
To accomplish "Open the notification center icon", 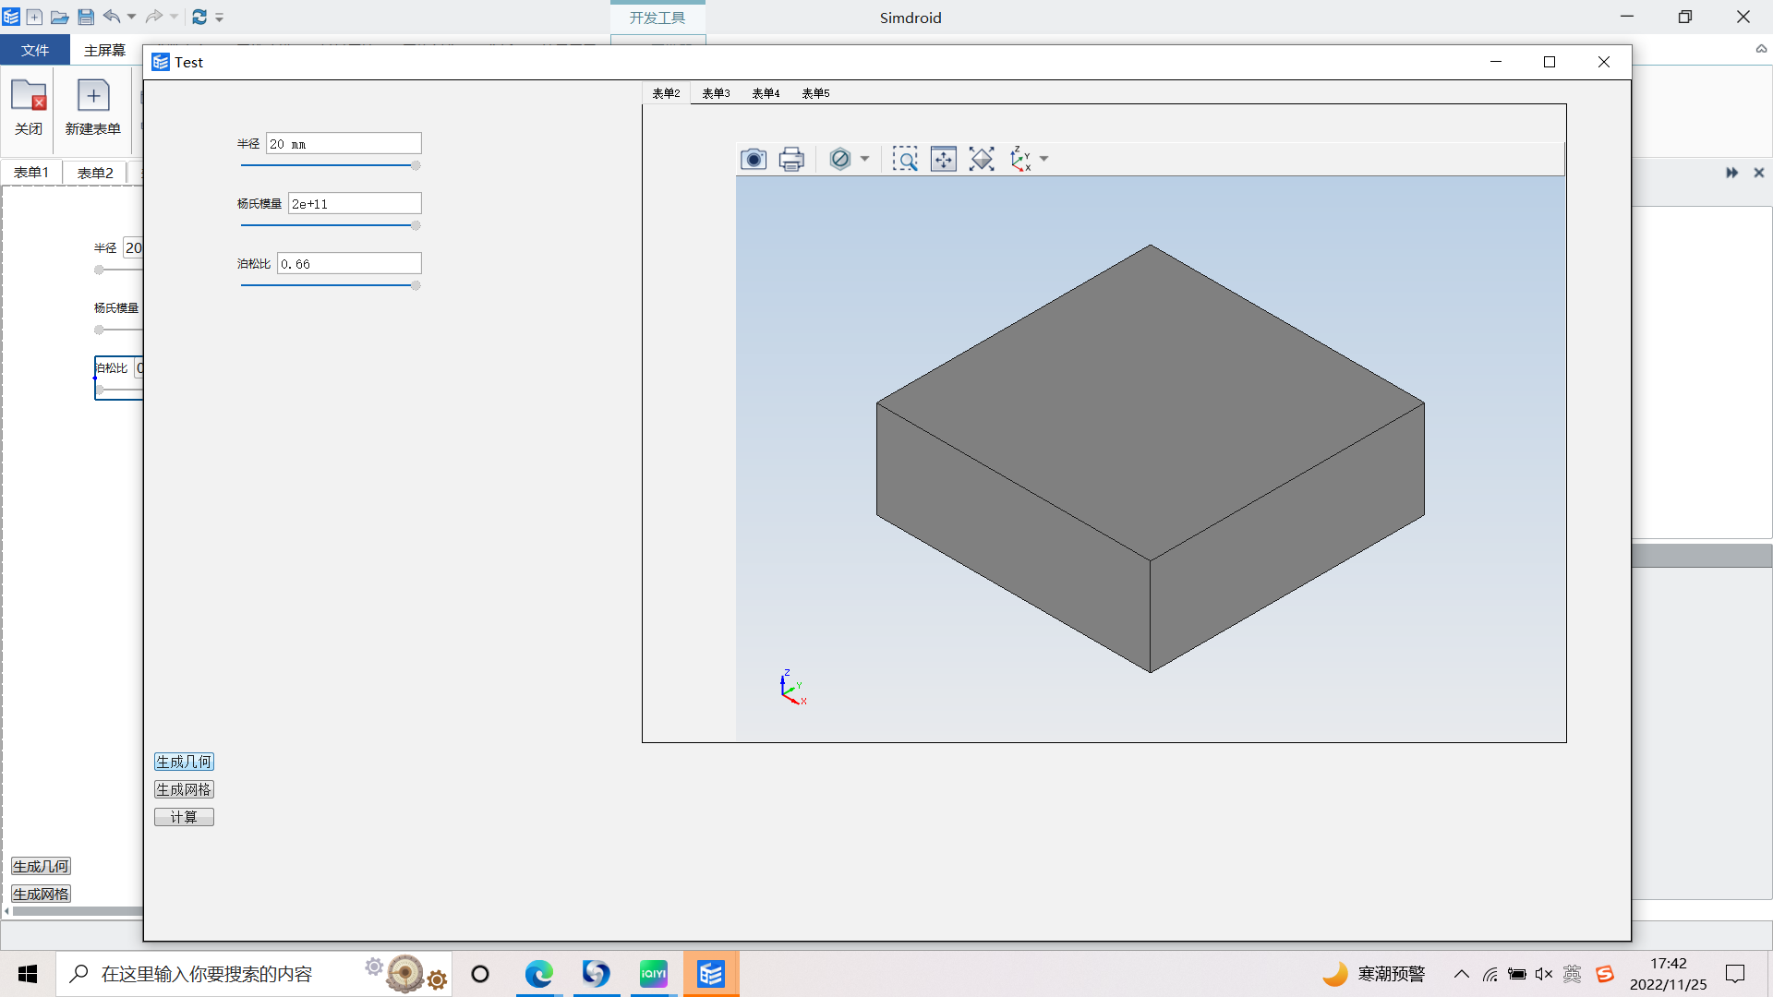I will point(1736,974).
